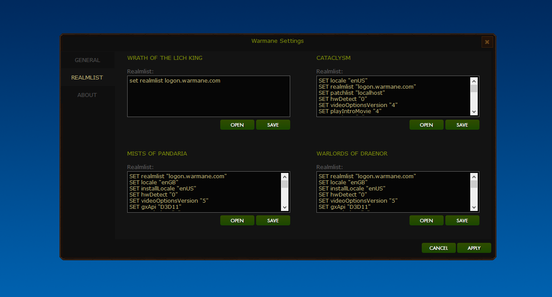Switch to the General tab

[87, 60]
